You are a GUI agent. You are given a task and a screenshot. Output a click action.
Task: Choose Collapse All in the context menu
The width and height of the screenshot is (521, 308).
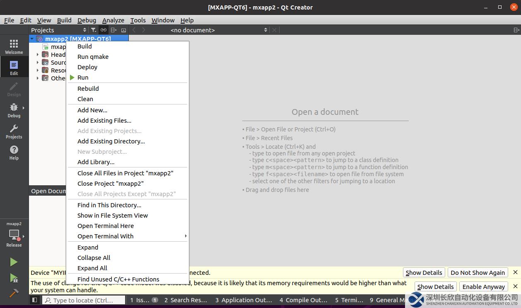pyautogui.click(x=128, y=258)
